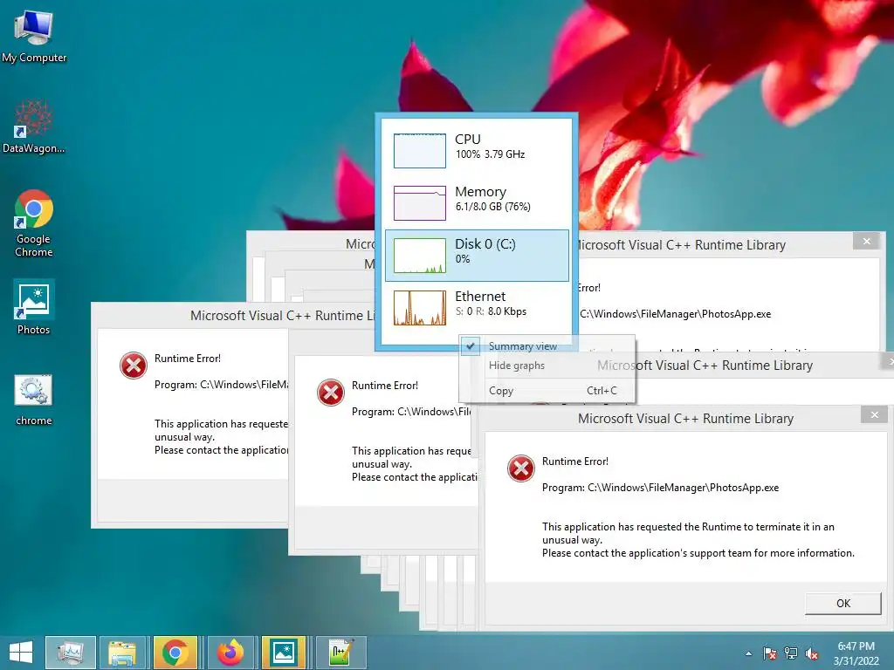
Task: Select the Memory performance graph
Action: [420, 202]
